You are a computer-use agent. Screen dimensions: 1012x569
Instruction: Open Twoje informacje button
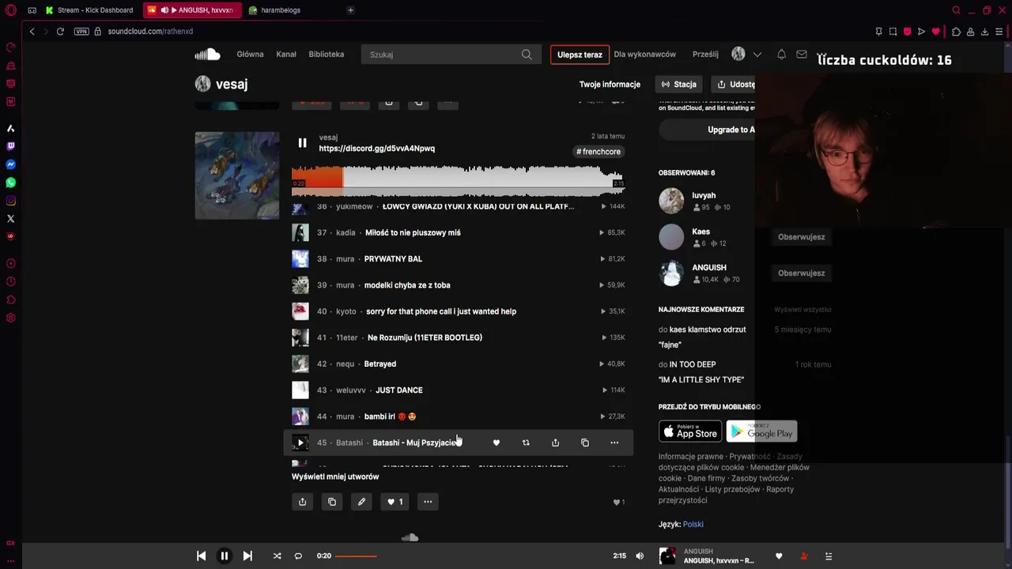[610, 85]
